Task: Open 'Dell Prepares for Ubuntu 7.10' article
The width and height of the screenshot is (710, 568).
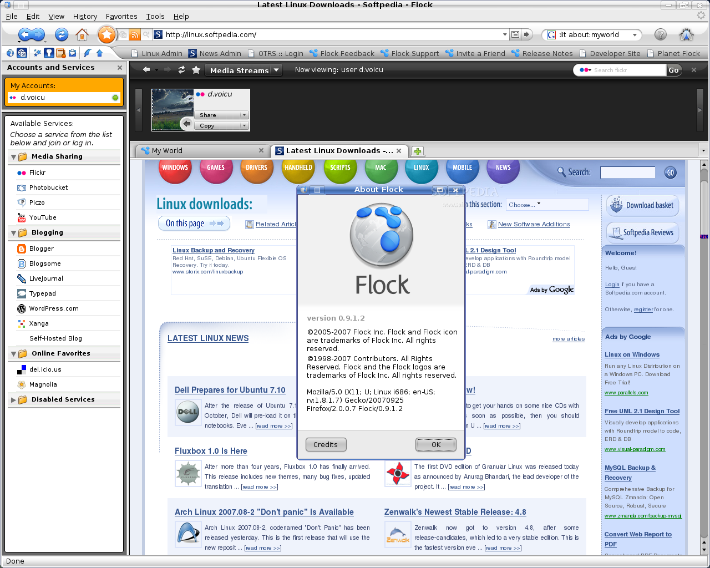Action: point(230,390)
